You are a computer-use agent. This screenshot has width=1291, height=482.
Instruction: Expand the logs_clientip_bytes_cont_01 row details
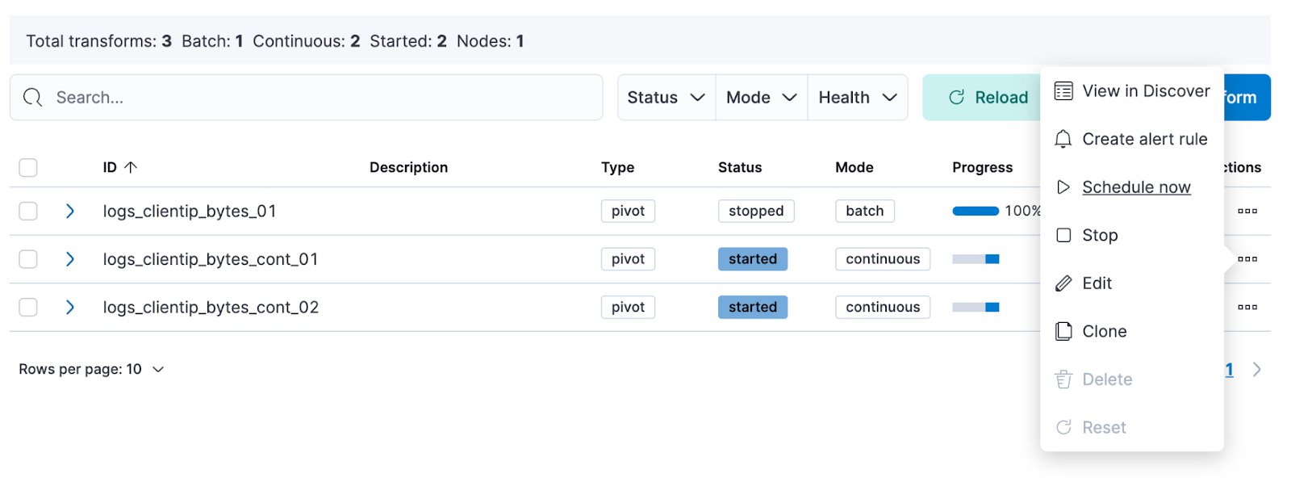coord(70,259)
